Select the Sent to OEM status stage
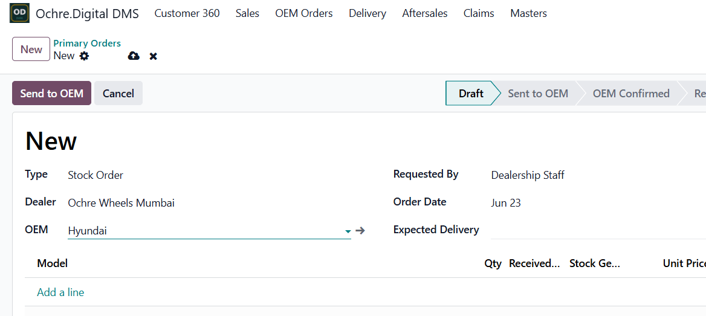The image size is (706, 316). point(538,93)
